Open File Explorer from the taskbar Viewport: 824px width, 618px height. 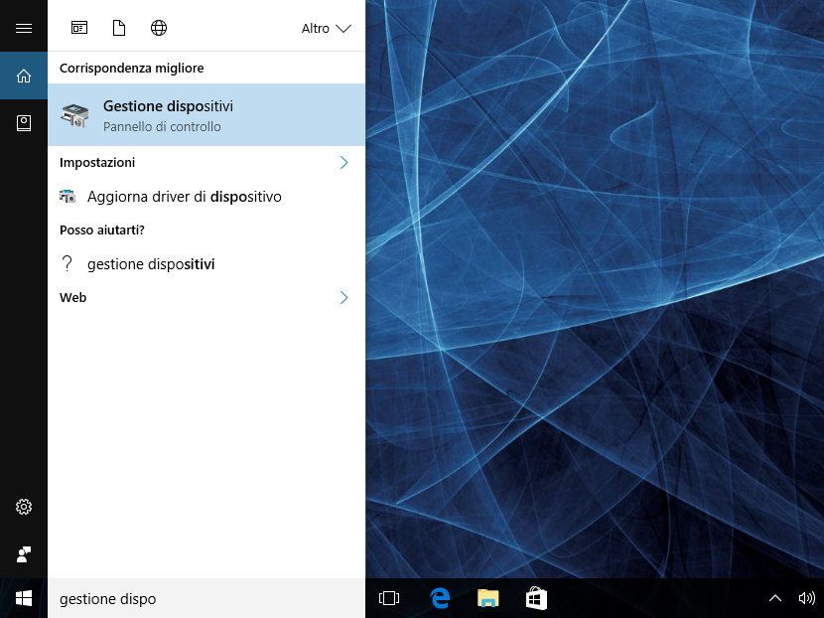[x=488, y=598]
